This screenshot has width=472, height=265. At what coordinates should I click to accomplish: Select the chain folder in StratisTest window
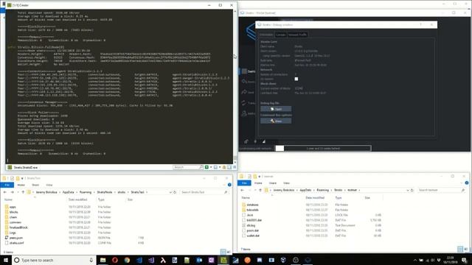[x=13, y=217]
